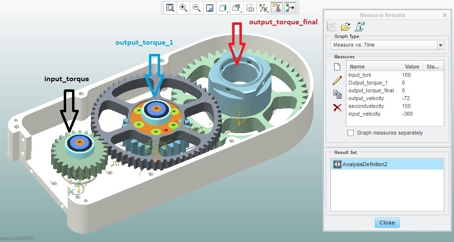Open the Graph Type dropdown arrow
Screen dimensions: 454x242
440,45
